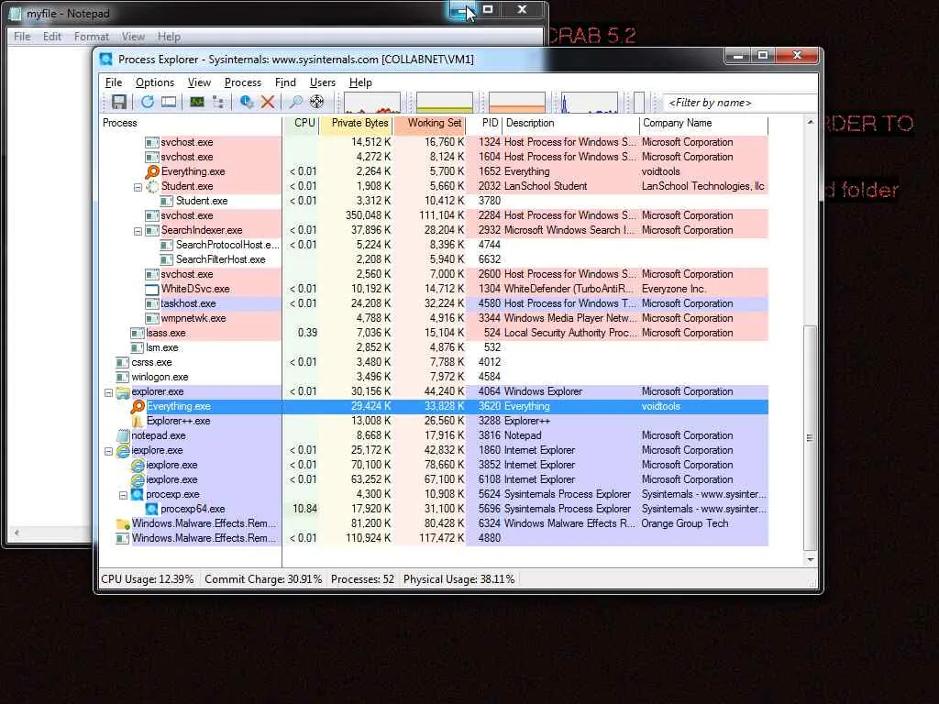This screenshot has height=704, width=939.
Task: Click the Student.exe icon in the PID 2032 row
Action: (152, 186)
